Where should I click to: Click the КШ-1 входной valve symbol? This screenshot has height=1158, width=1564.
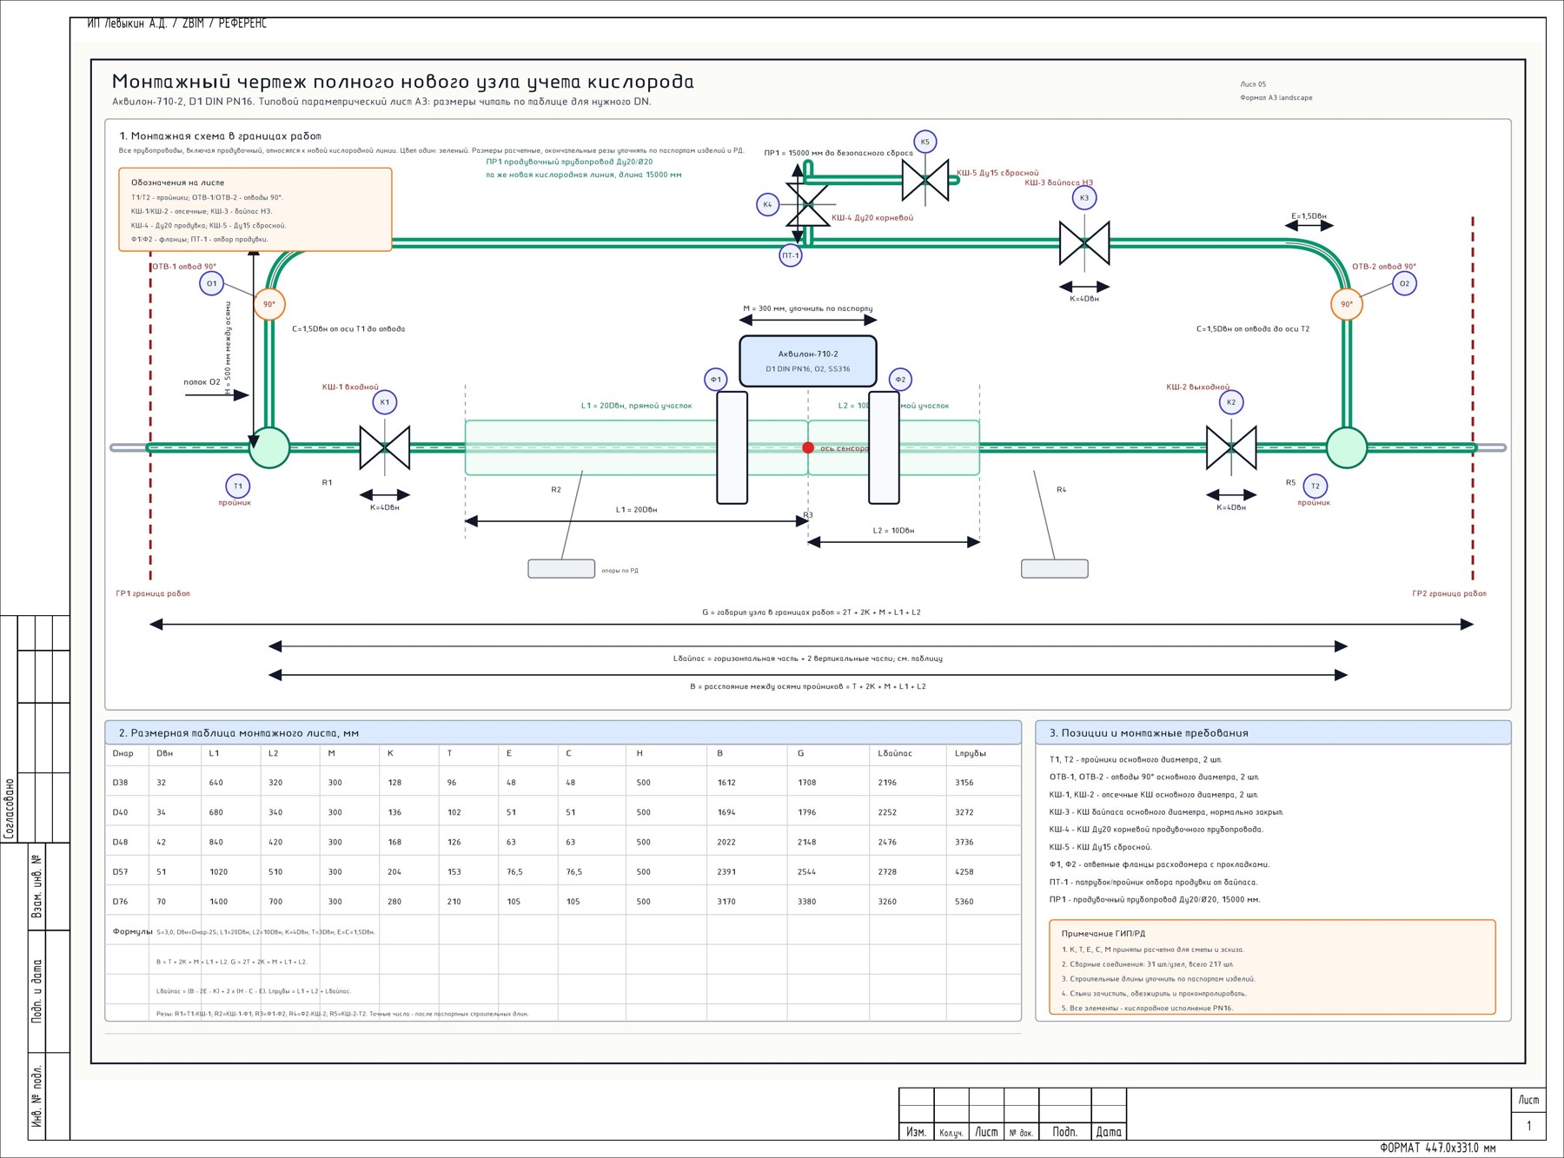(x=385, y=448)
